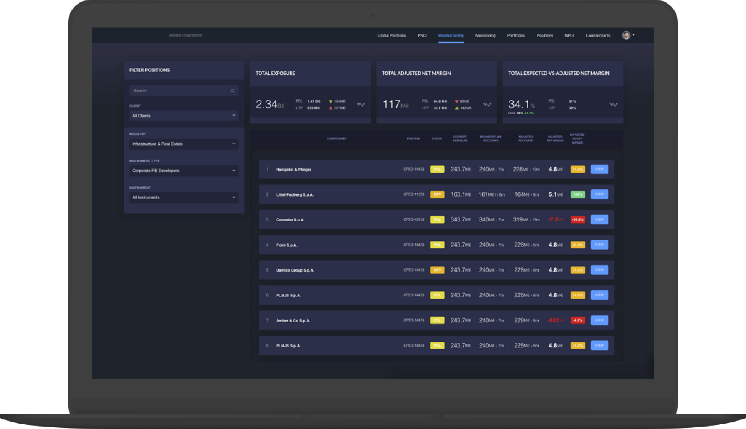Open the user avatar profile menu
Image resolution: width=746 pixels, height=429 pixels.
pos(628,35)
